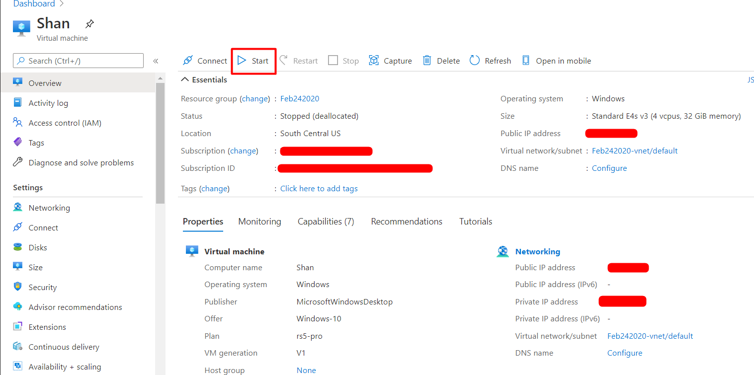
Task: Click the 'MicrosoftWindowsDesktop' publisher value
Action: tap(344, 301)
